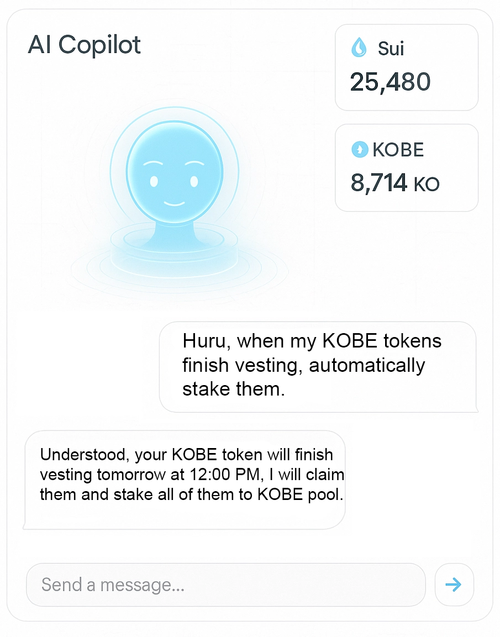Click the avatar's smiling mouth
The image size is (500, 637).
pos(175,204)
